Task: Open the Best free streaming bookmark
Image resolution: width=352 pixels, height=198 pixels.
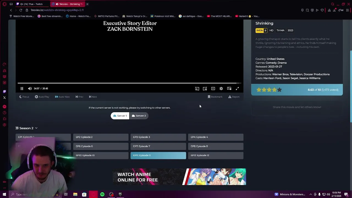Action: click(50, 16)
